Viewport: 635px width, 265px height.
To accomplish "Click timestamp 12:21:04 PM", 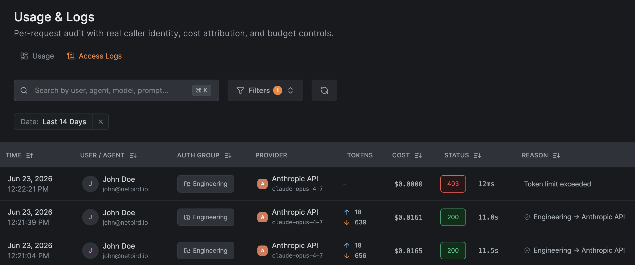I will pyautogui.click(x=28, y=256).
